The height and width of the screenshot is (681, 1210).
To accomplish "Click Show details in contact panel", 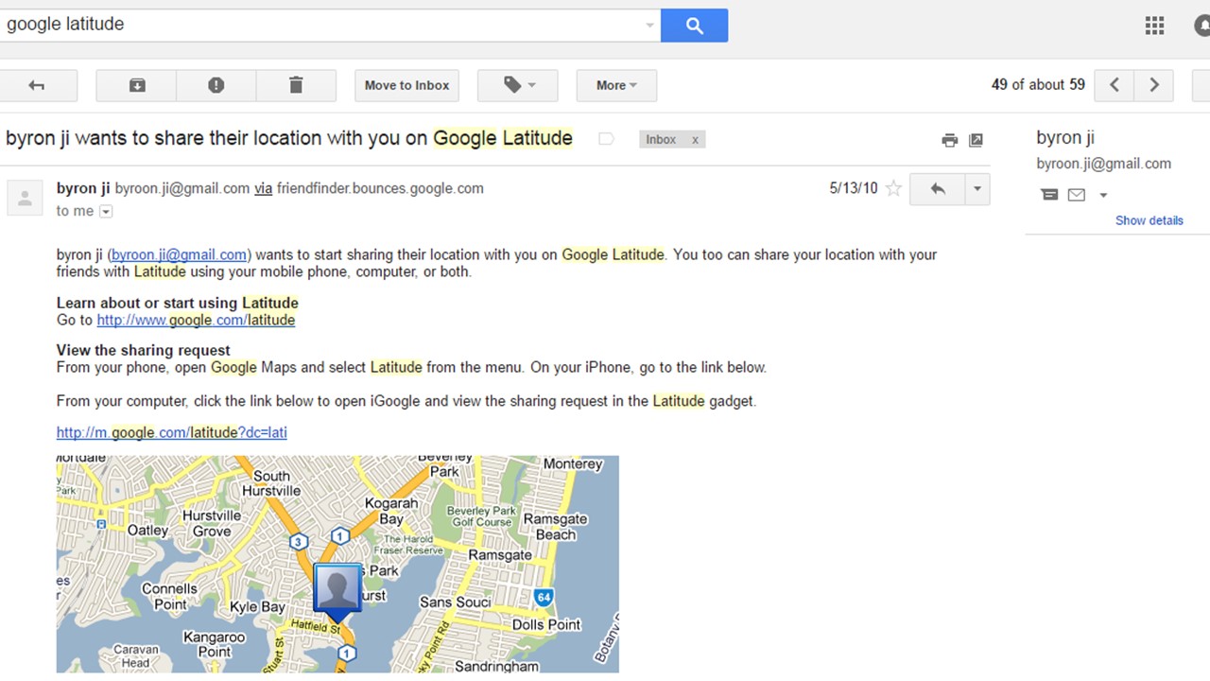I will (x=1149, y=220).
